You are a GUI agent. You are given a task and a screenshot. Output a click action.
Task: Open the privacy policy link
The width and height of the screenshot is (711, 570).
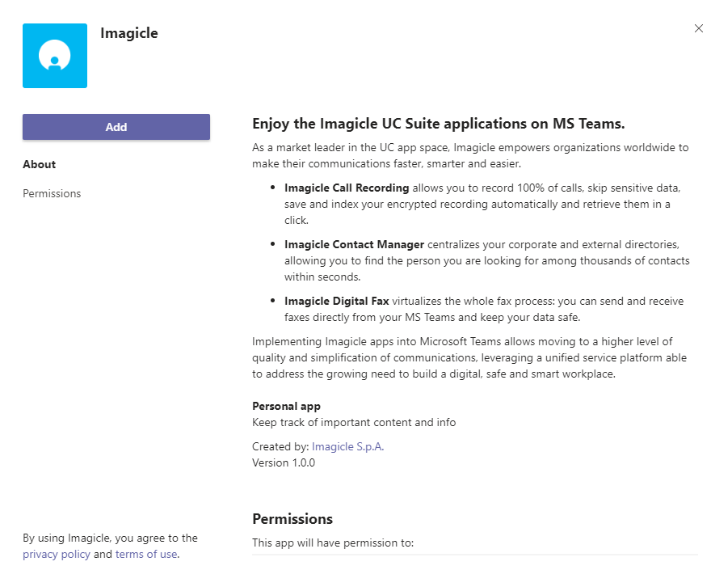[57, 554]
